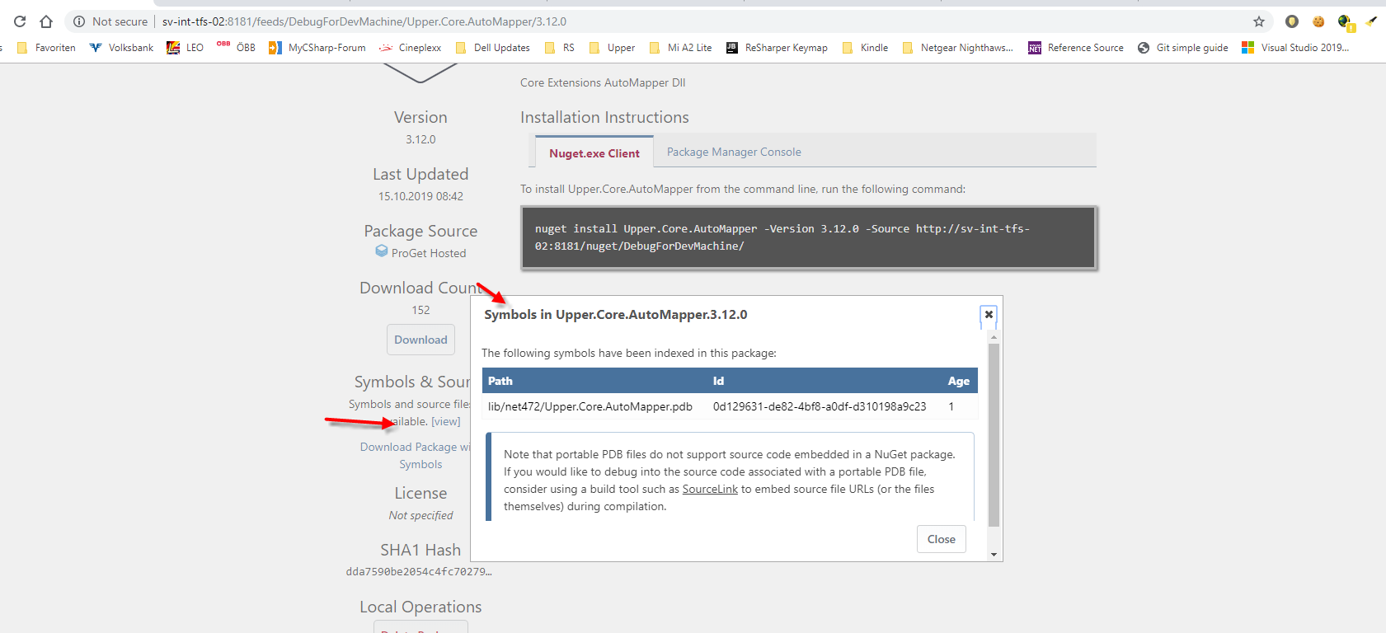
Task: Click the nuget install command box
Action: tap(809, 237)
